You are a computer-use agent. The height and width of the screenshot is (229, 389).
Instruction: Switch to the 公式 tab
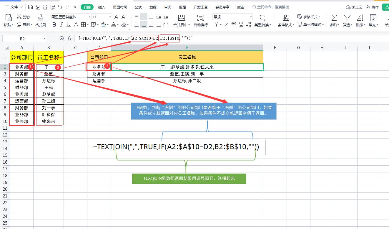point(138,7)
